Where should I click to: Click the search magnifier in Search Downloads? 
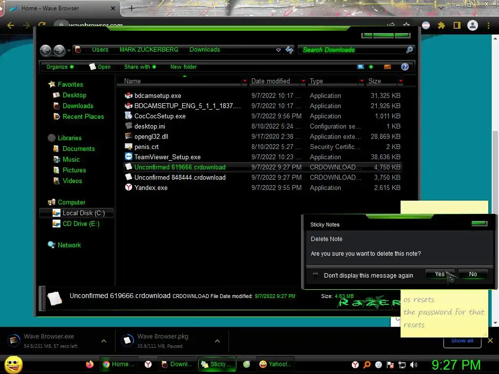pos(409,50)
